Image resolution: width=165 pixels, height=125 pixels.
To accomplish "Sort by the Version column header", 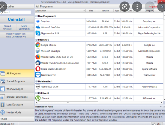I will click(x=105, y=10).
